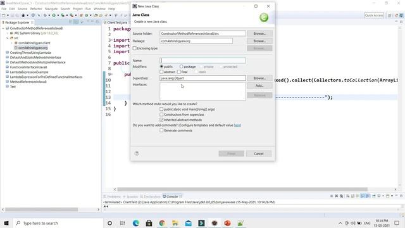Image resolution: width=405 pixels, height=228 pixels.
Task: Uncheck Inherited abstract methods option
Action: (x=161, y=120)
